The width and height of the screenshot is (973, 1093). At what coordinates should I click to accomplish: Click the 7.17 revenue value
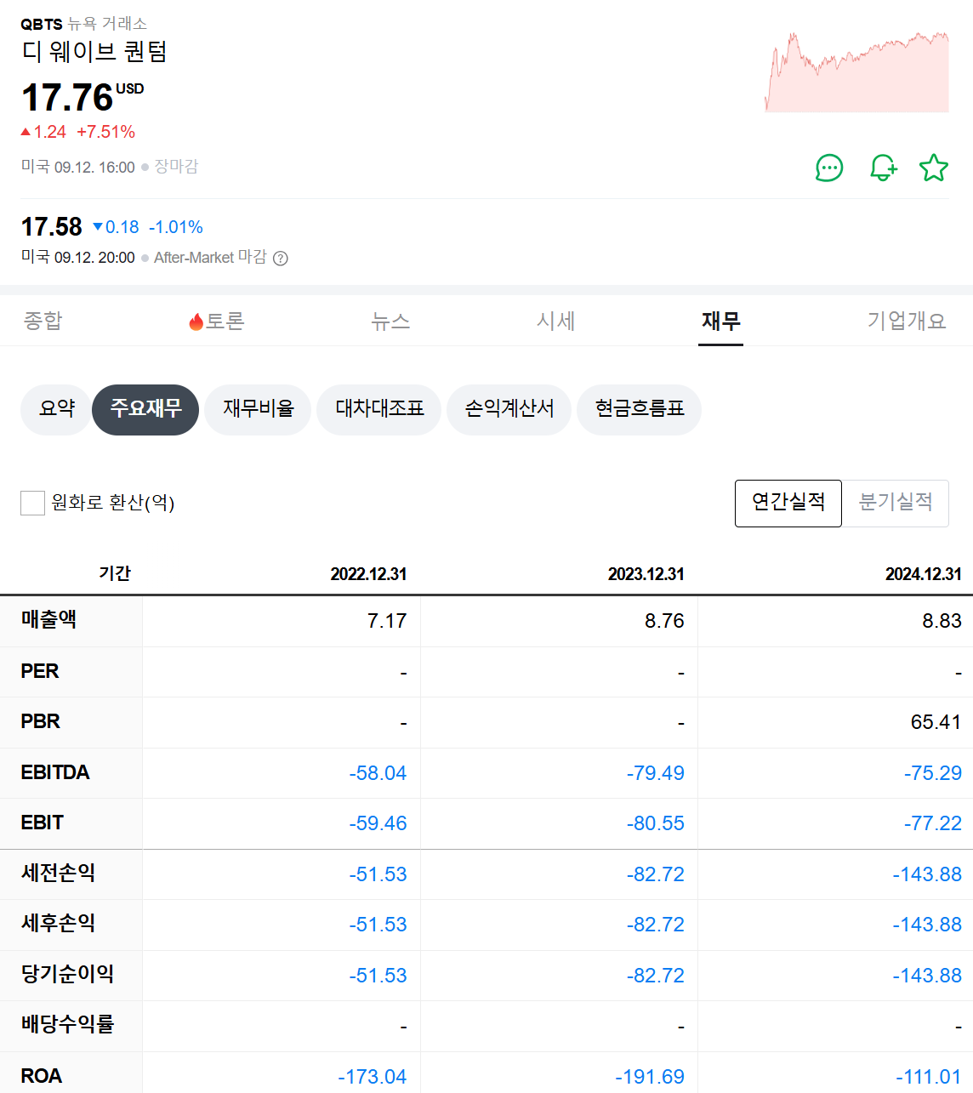click(x=387, y=621)
